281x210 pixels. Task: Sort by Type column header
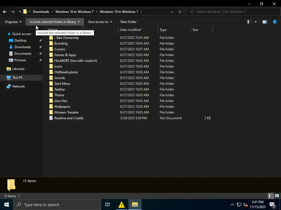(163, 30)
